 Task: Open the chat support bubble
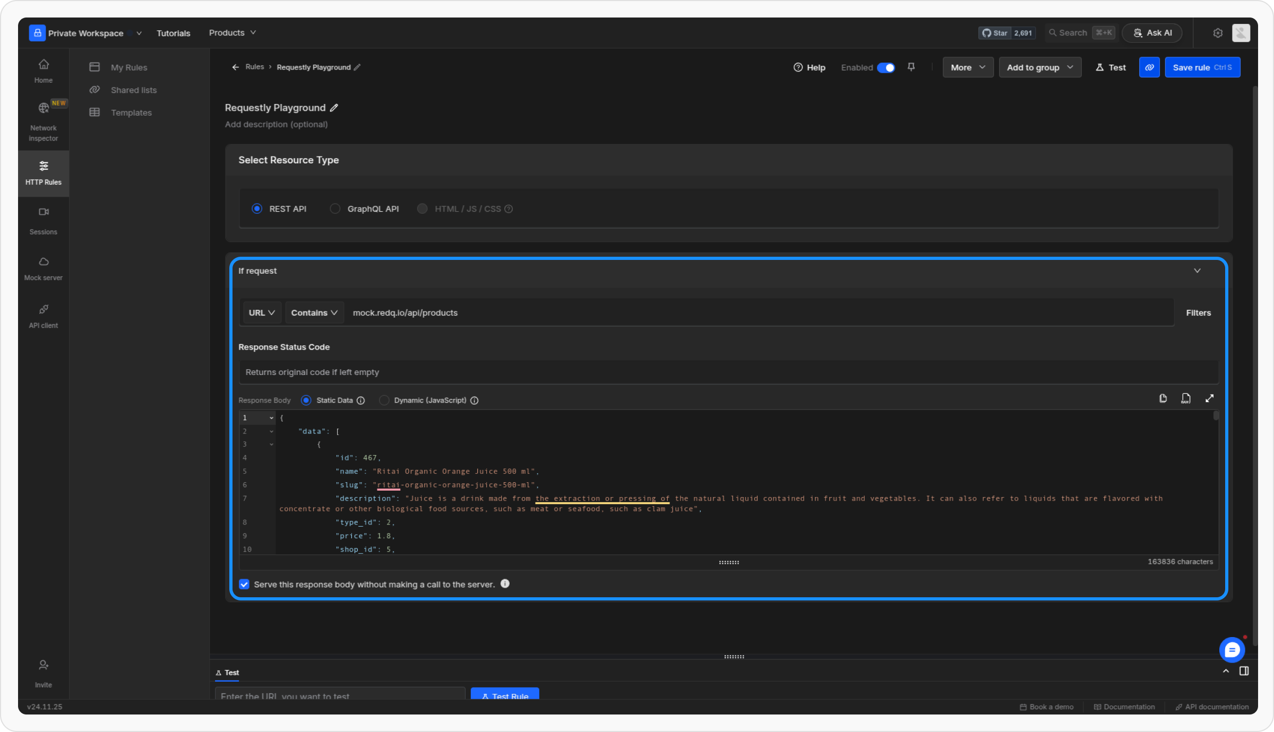(x=1232, y=650)
